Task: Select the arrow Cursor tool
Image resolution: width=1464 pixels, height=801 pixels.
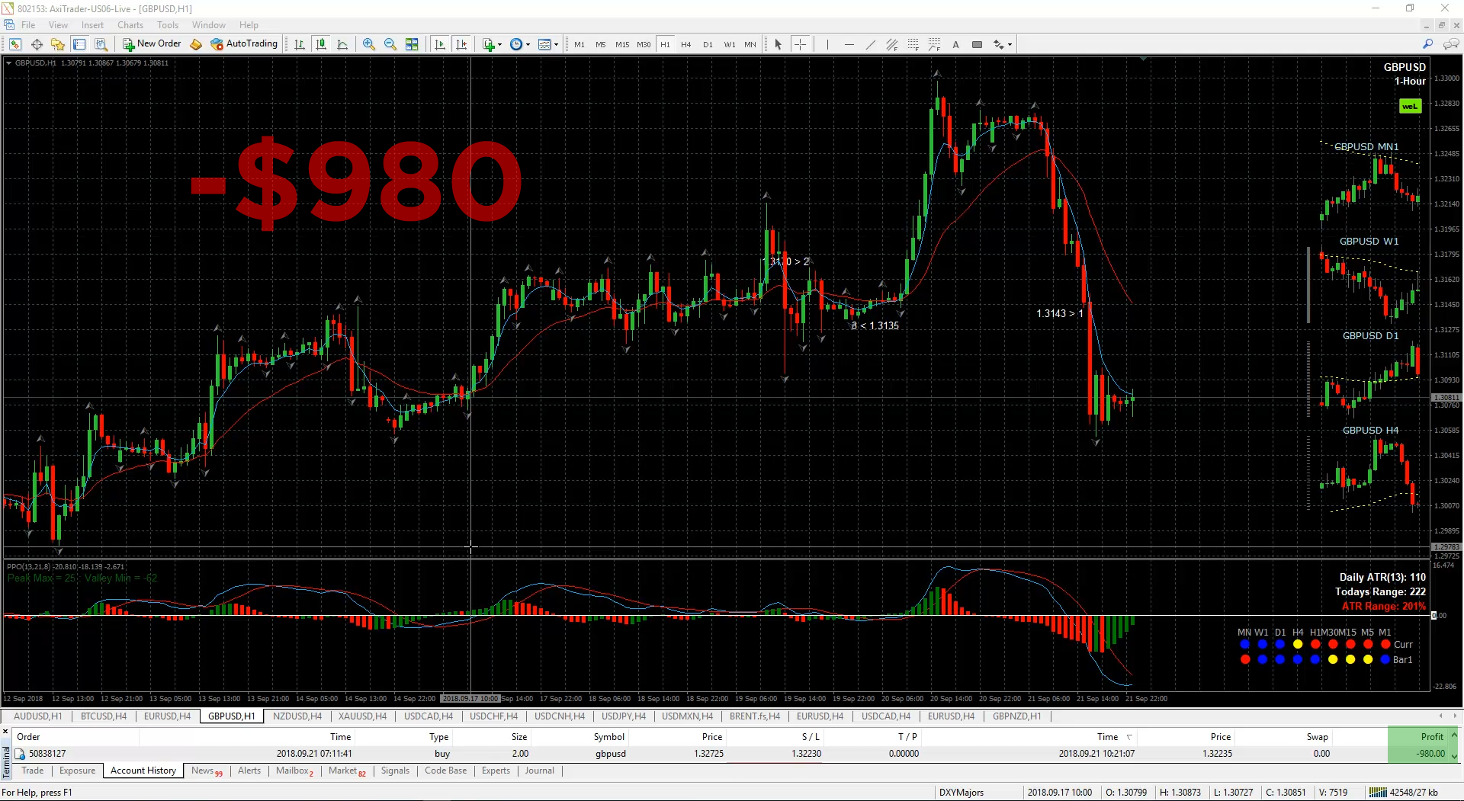Action: 779,44
